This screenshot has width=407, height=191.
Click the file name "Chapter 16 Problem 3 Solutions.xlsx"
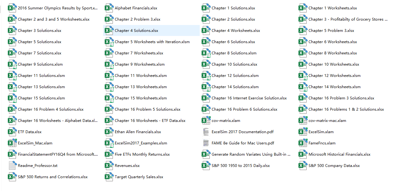pyautogui.click(x=341, y=98)
